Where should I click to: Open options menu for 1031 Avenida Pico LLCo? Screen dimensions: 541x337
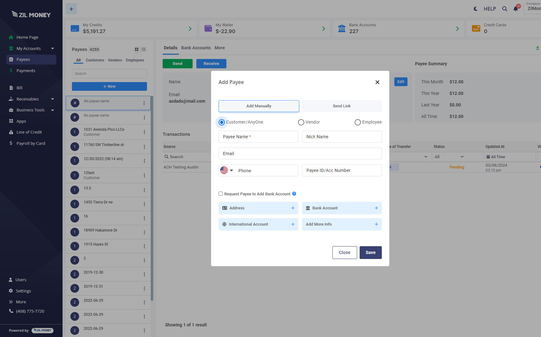pyautogui.click(x=144, y=132)
